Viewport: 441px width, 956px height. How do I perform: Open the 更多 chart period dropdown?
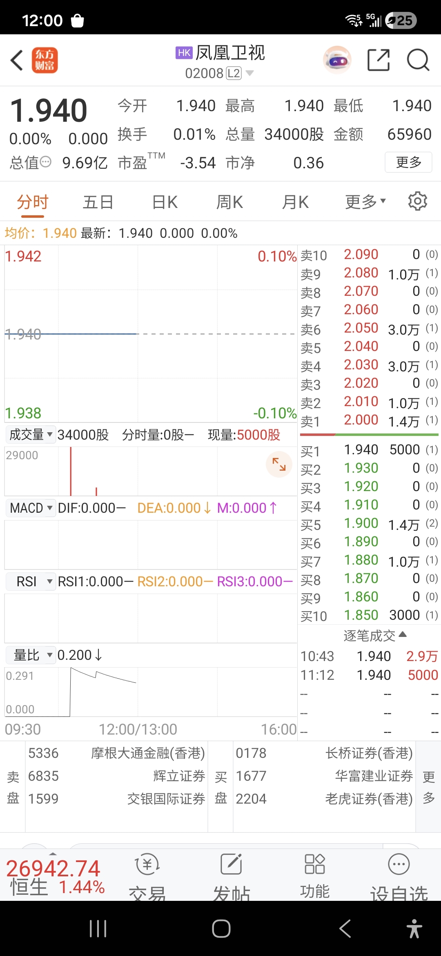tap(365, 202)
